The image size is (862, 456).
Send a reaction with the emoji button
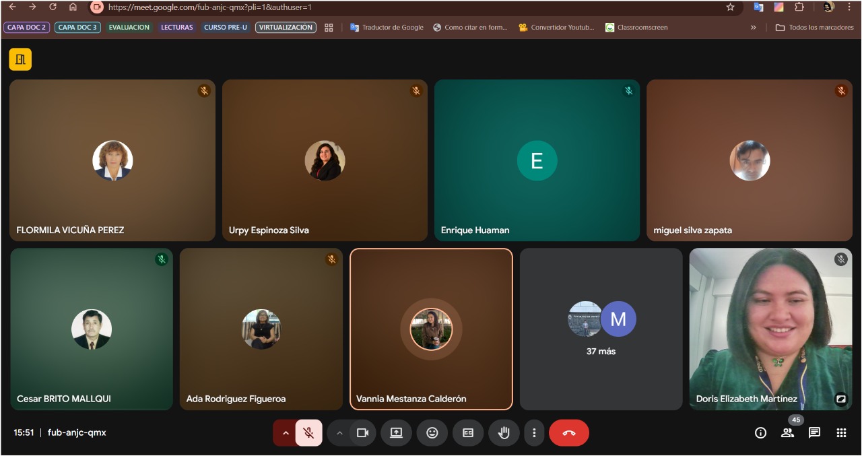[x=432, y=433]
